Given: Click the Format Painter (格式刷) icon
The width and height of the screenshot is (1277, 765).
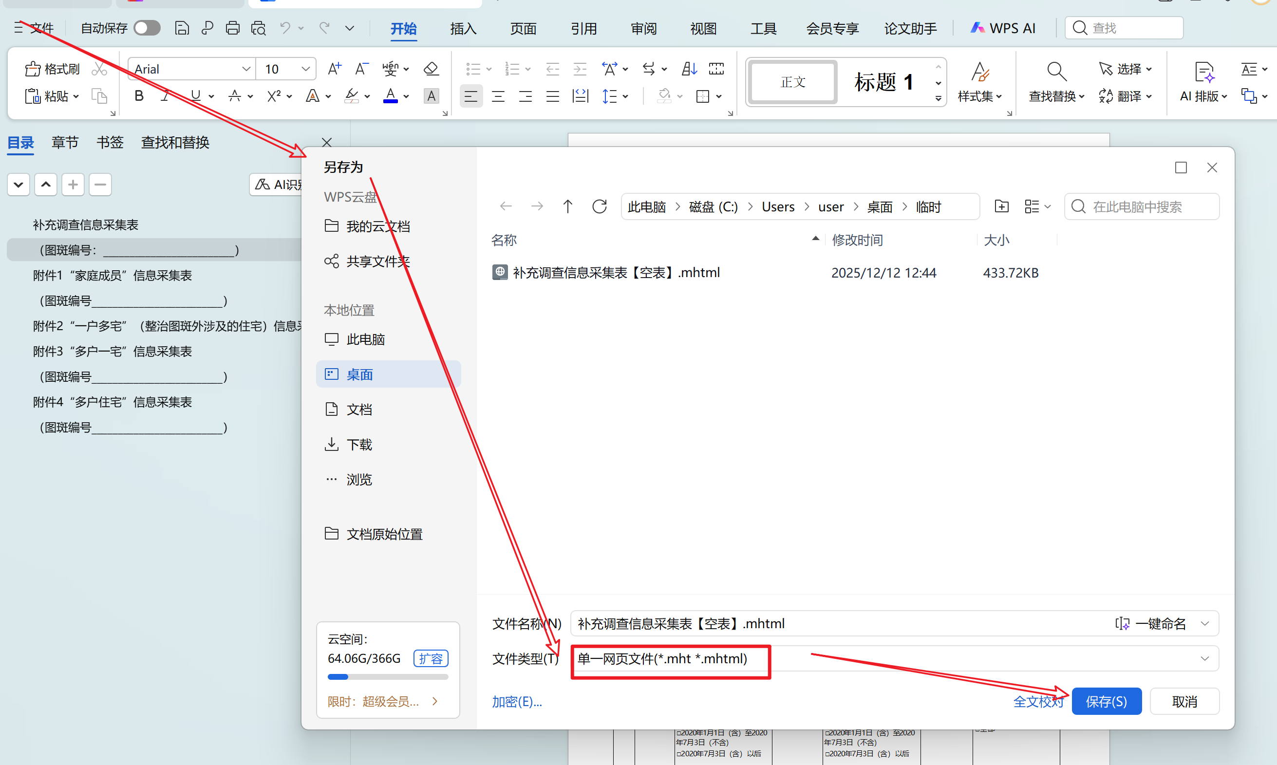Looking at the screenshot, I should point(33,69).
